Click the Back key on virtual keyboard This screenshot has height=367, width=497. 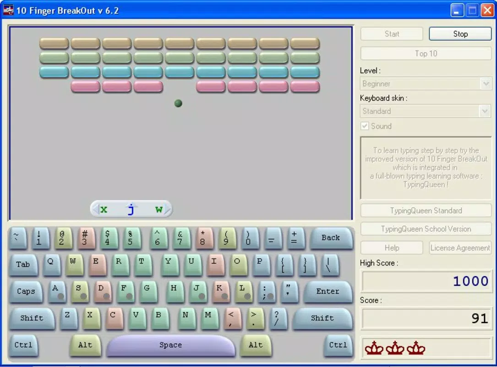click(x=331, y=238)
